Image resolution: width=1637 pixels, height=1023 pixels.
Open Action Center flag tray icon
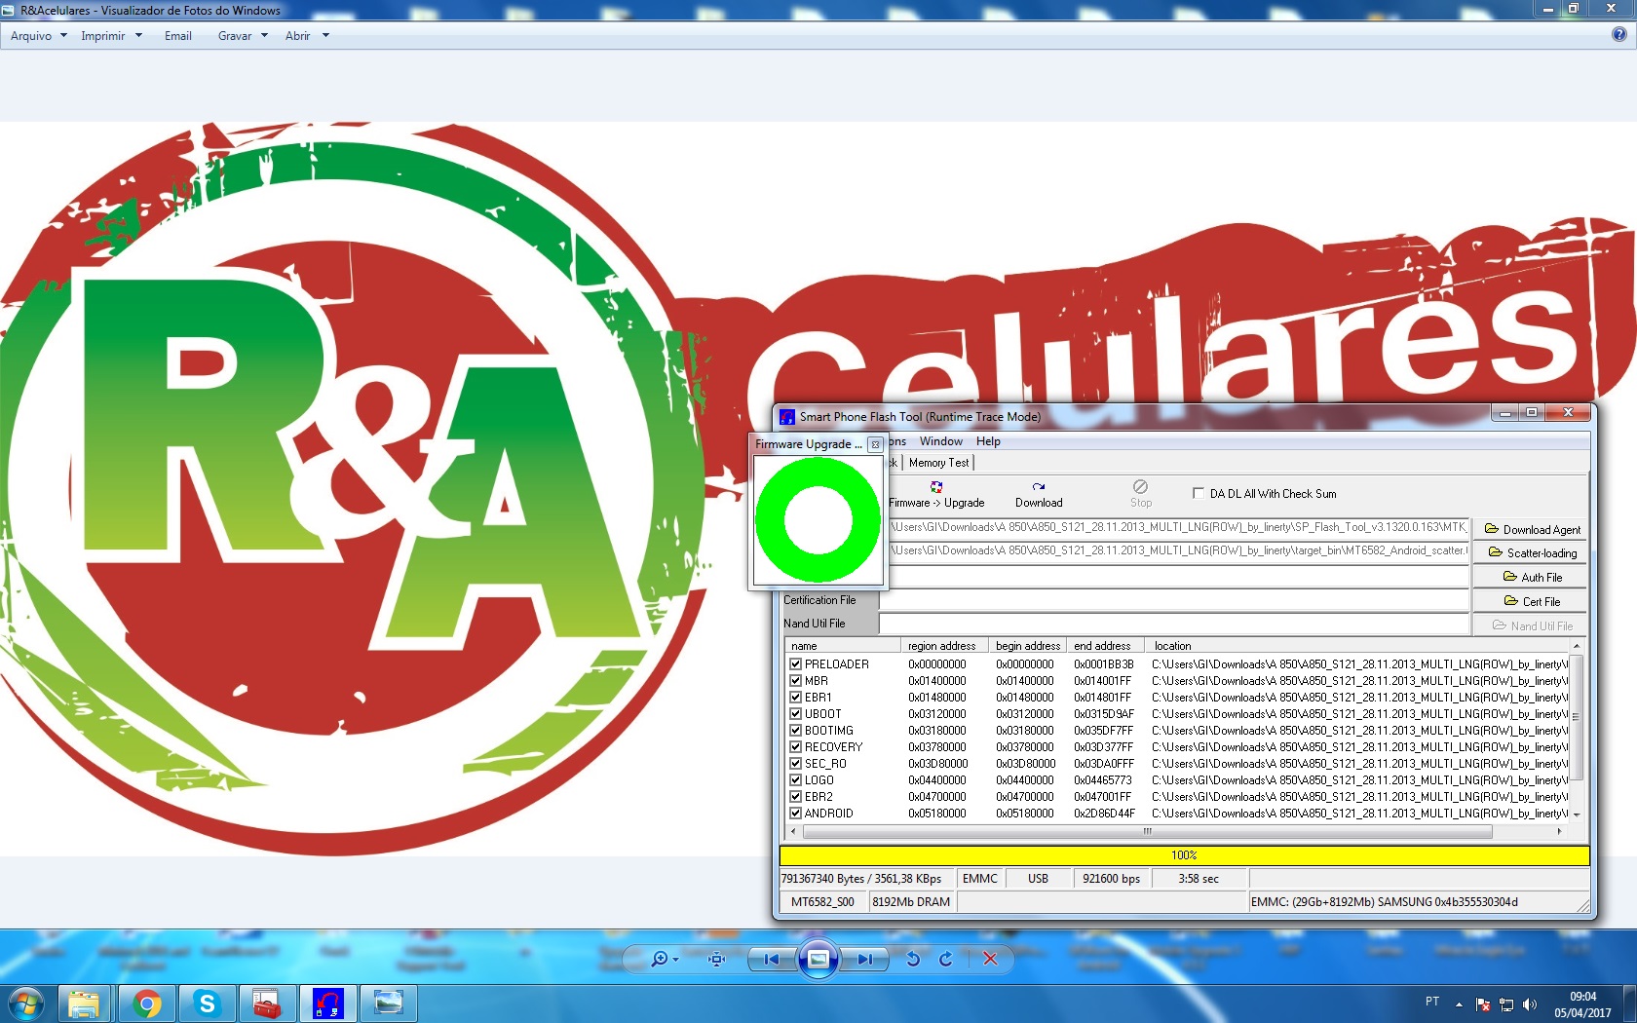point(1483,1004)
